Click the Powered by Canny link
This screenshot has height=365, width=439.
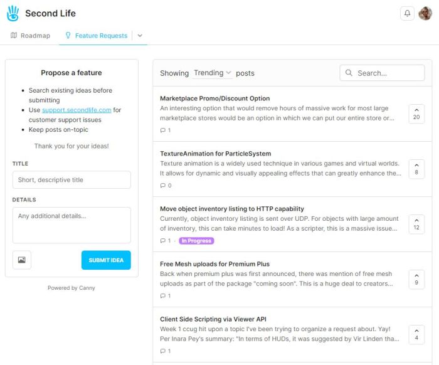point(71,288)
